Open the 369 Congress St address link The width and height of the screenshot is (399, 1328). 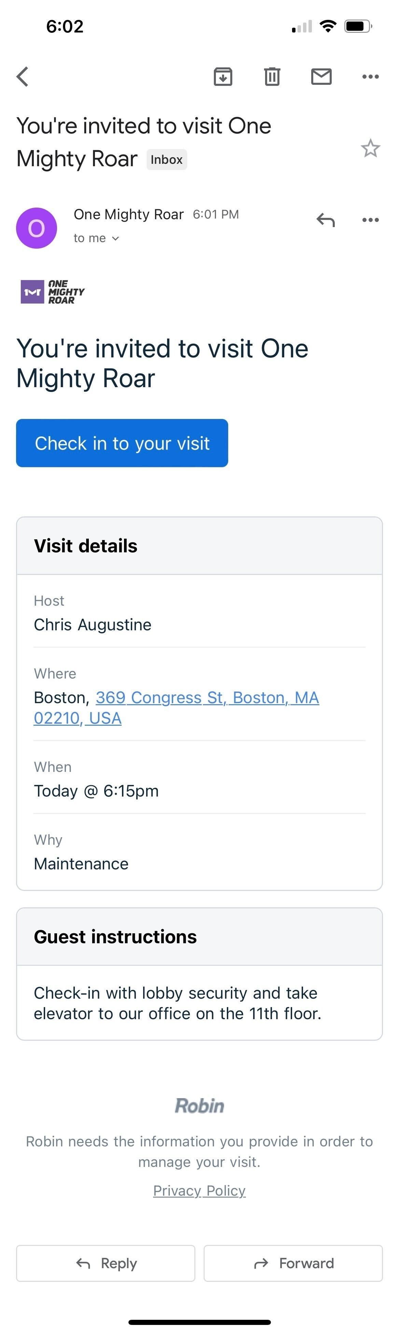(176, 708)
